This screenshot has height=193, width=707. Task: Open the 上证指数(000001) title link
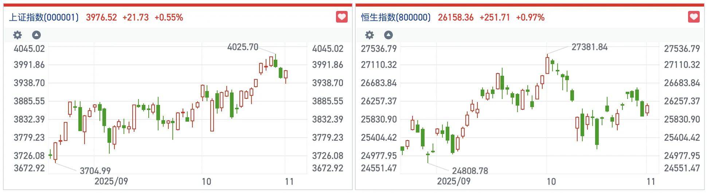(x=43, y=17)
